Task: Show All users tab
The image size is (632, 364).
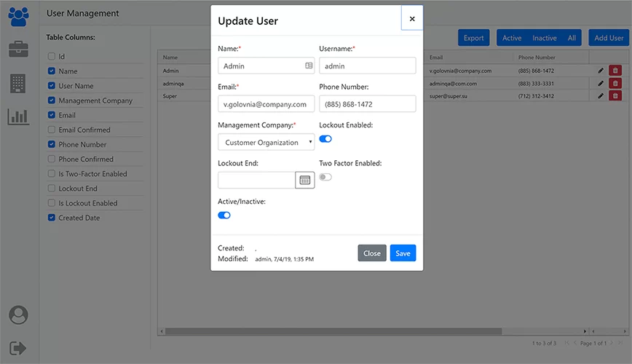Action: point(572,38)
